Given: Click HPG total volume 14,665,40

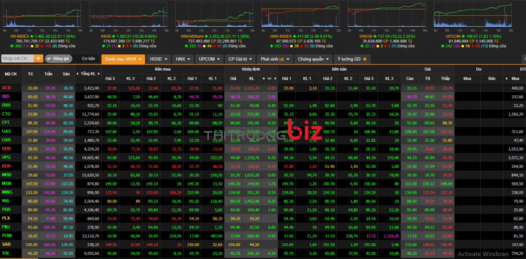Looking at the screenshot, I should click(92, 157).
